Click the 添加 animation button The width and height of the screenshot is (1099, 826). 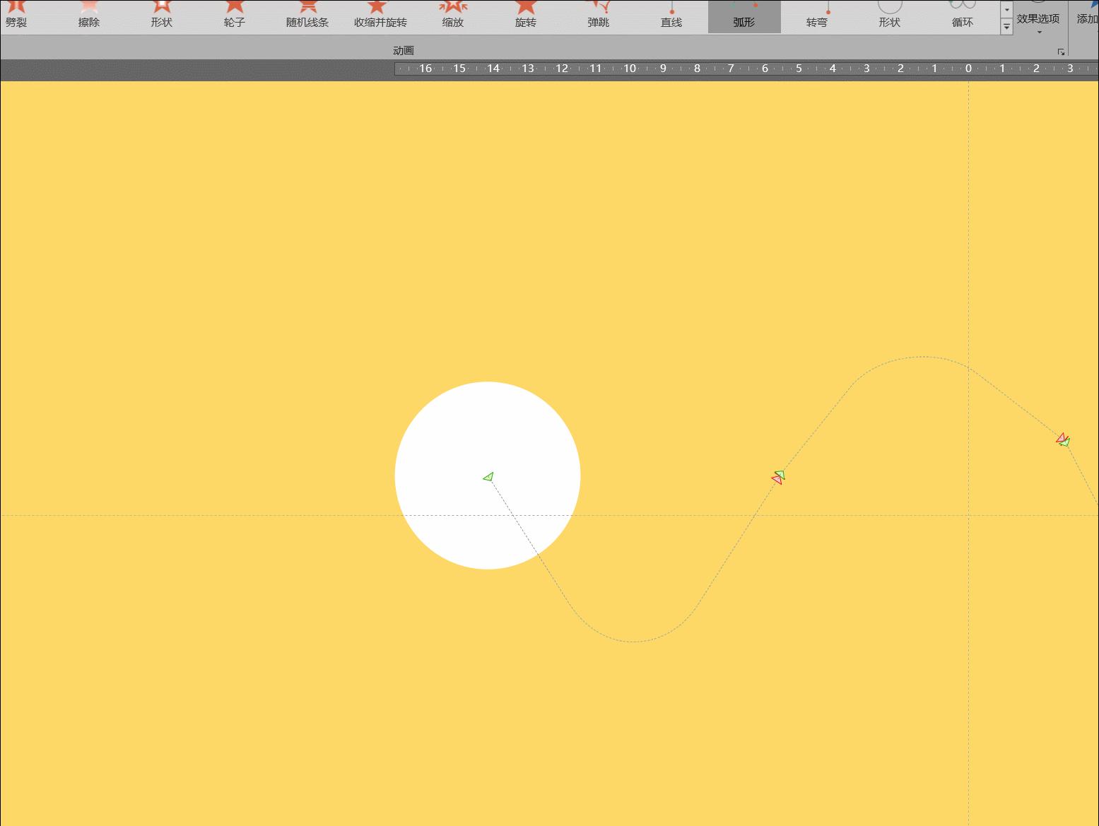point(1087,18)
